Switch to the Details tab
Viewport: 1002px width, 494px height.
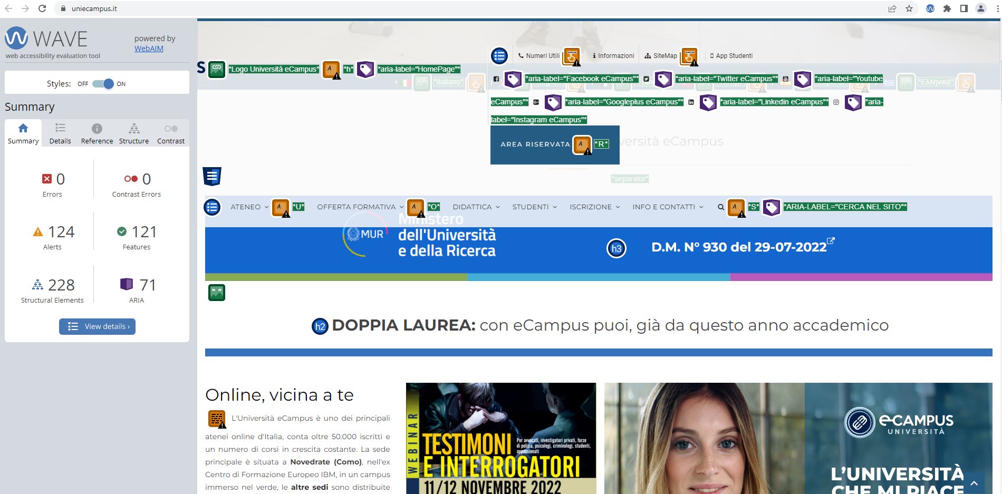[x=60, y=133]
